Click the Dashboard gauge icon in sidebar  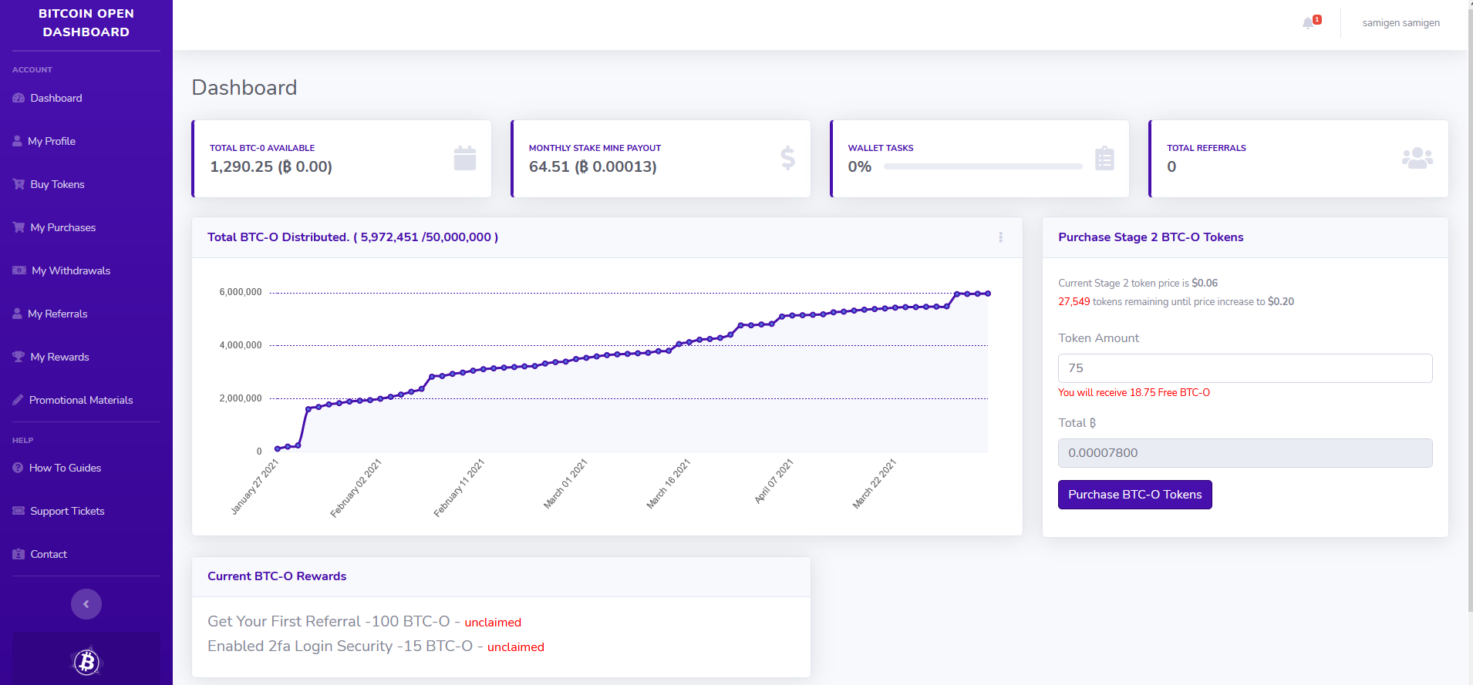(x=19, y=98)
